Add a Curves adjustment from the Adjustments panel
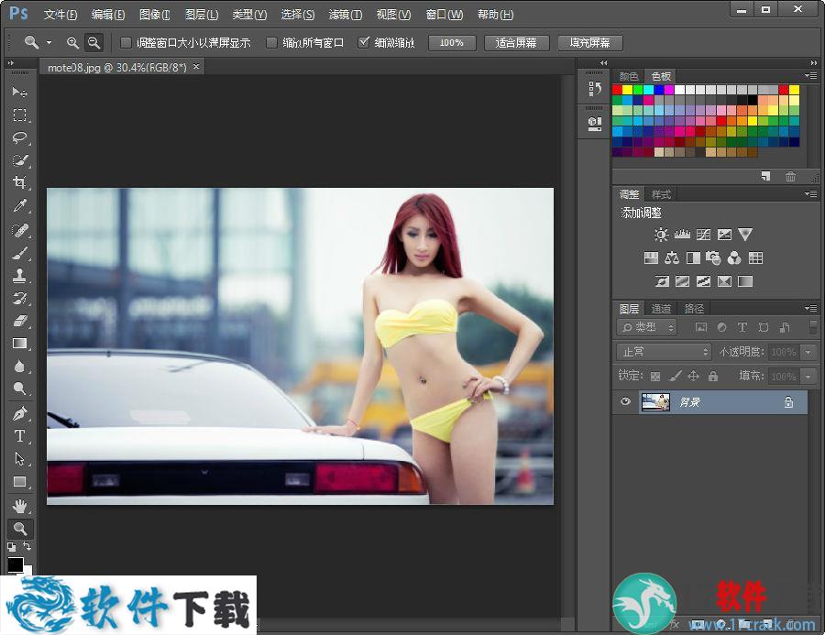 tap(702, 235)
